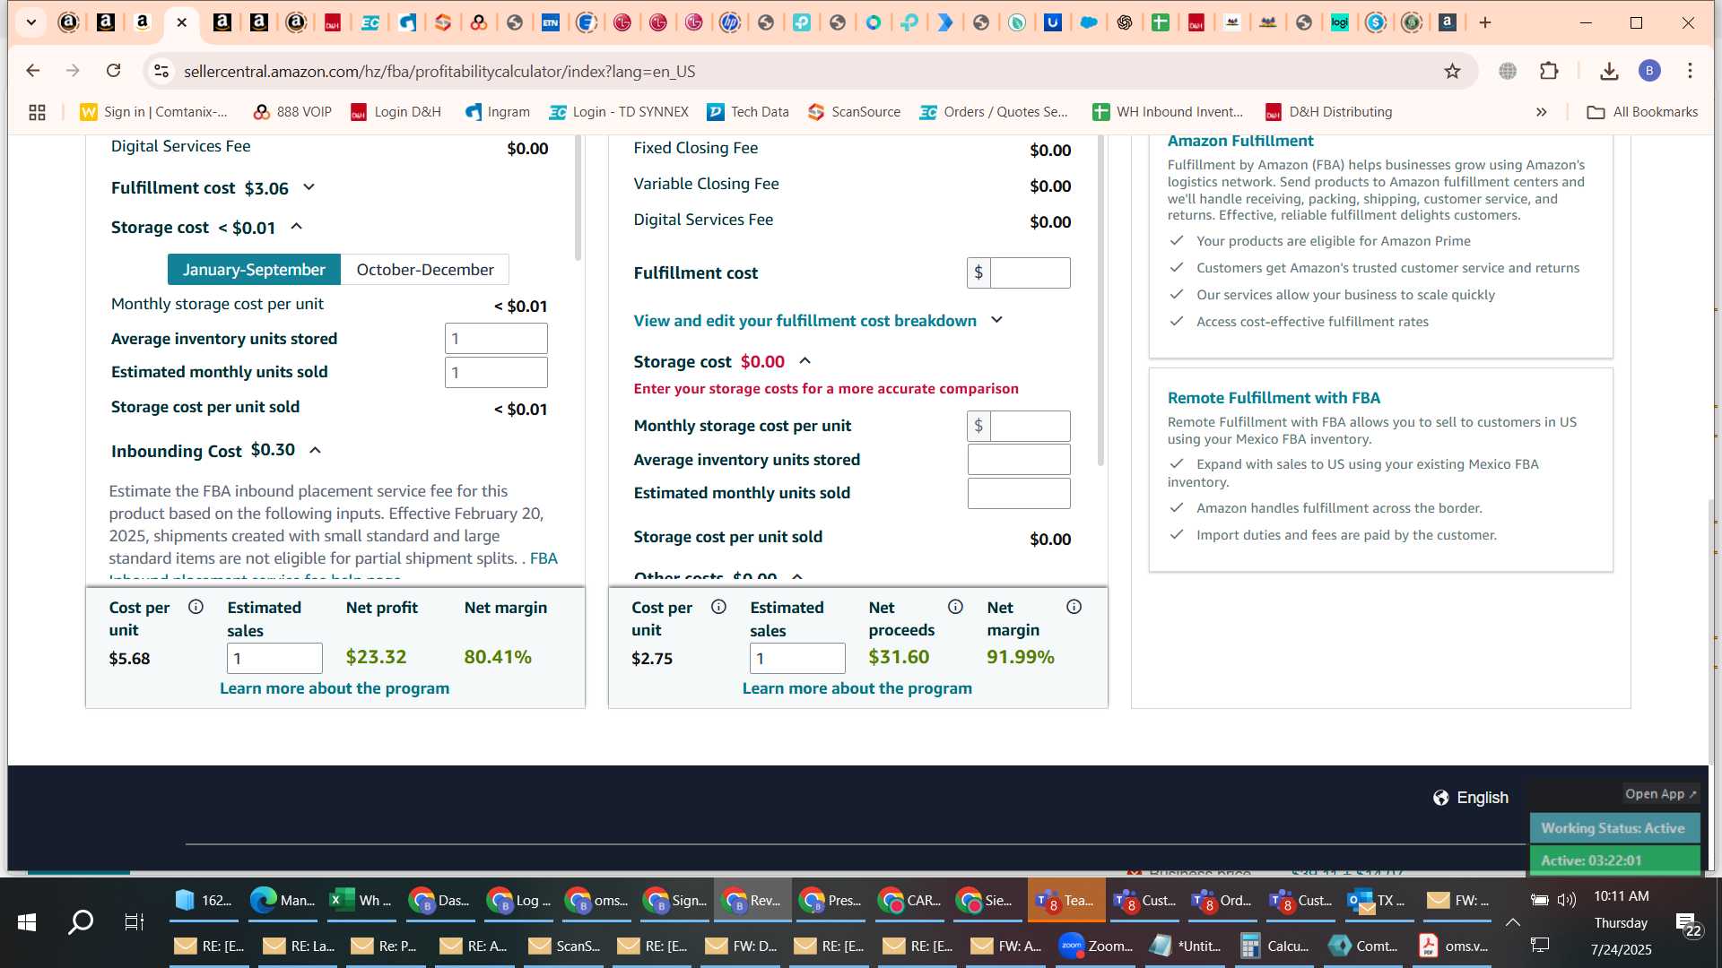This screenshot has height=968, width=1722.
Task: Info icon next to right Cost per unit
Action: pos(718,607)
